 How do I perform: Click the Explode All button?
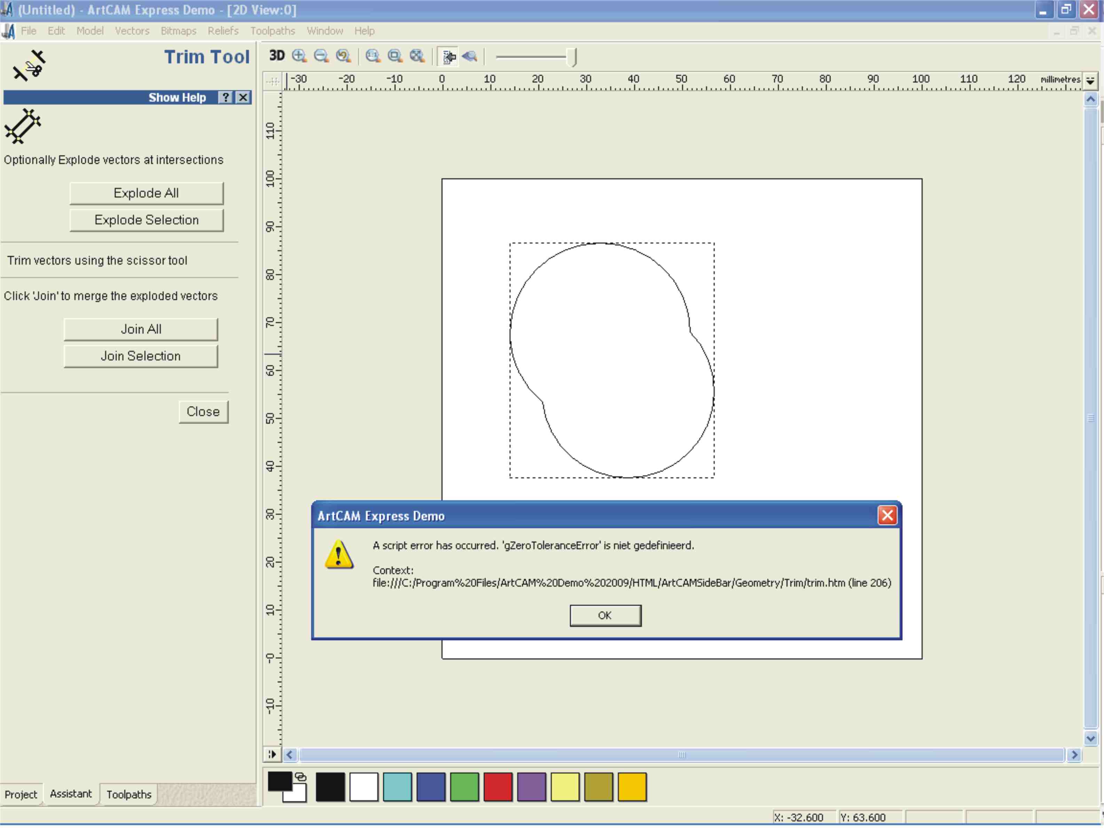click(146, 193)
